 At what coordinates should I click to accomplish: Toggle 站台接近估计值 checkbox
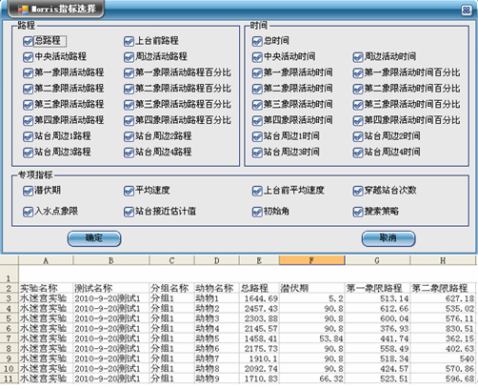click(129, 212)
